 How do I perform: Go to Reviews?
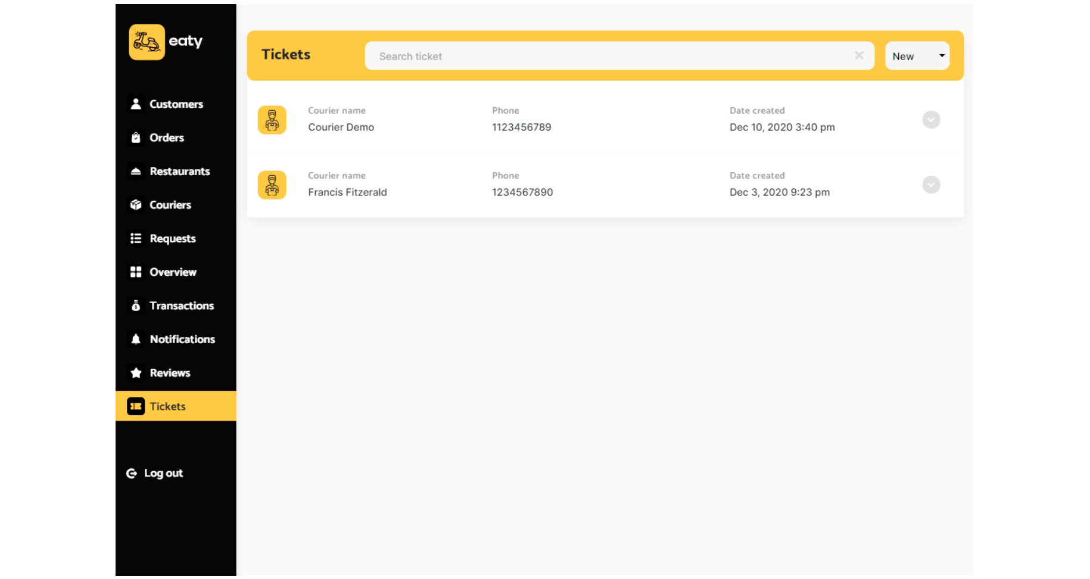[x=176, y=373]
